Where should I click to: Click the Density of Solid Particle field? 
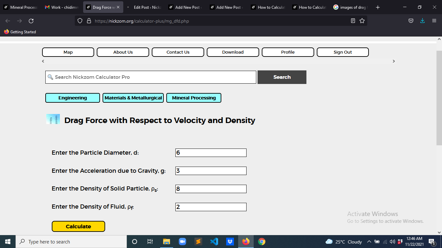pos(211,189)
